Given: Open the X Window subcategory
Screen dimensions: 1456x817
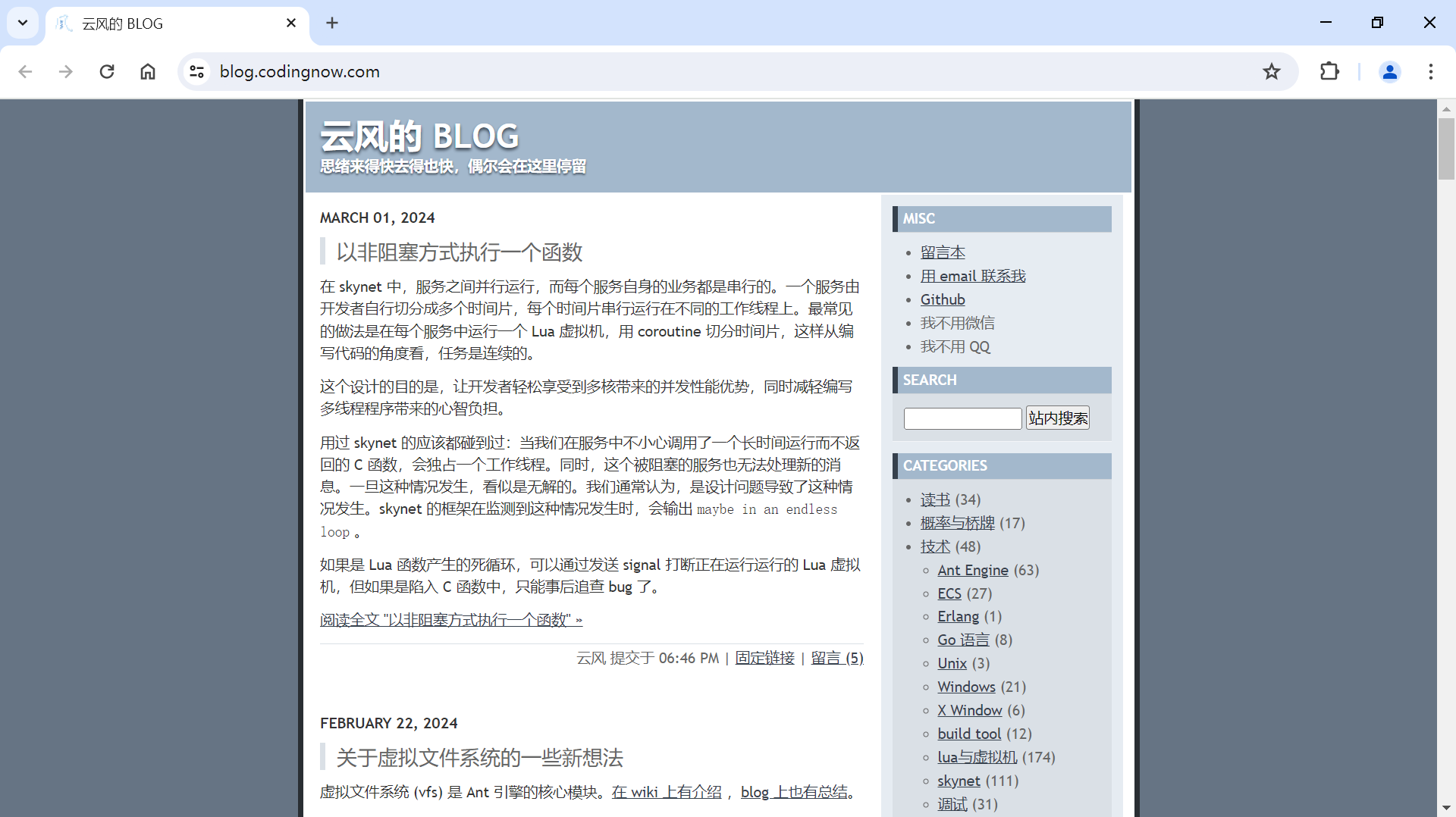Looking at the screenshot, I should pos(970,710).
